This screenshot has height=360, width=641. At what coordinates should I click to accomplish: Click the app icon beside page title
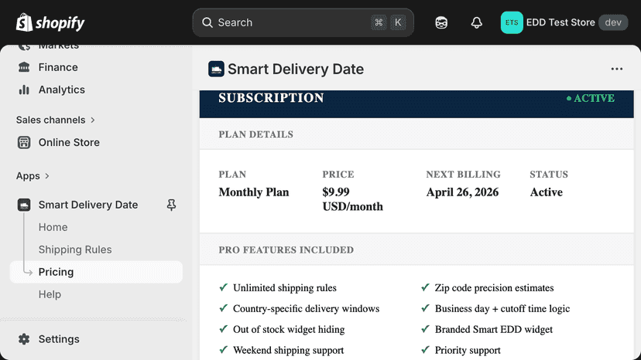click(216, 69)
